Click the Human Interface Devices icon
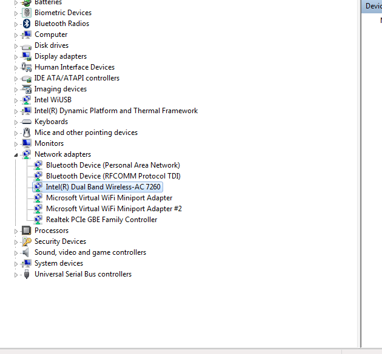Viewport: 382px width, 354px height. 27,67
